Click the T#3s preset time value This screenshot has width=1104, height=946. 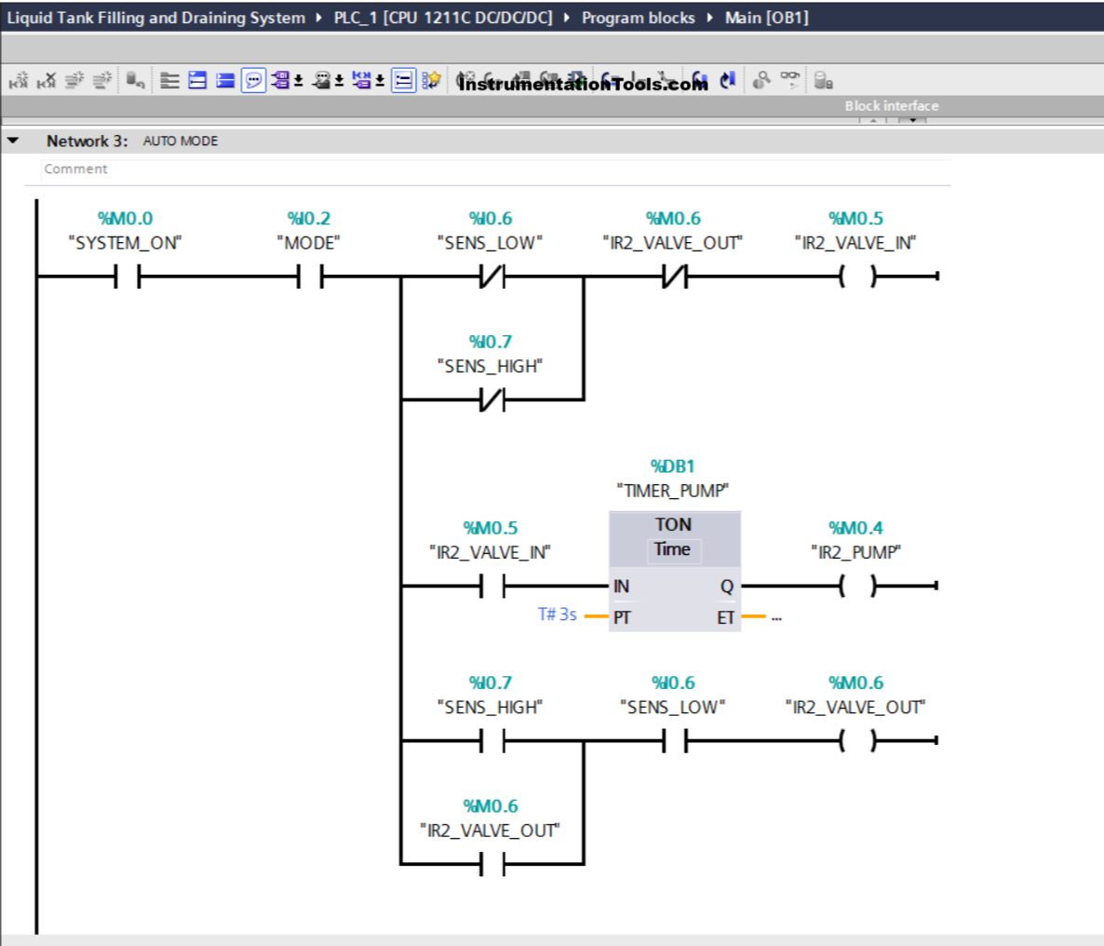point(557,615)
